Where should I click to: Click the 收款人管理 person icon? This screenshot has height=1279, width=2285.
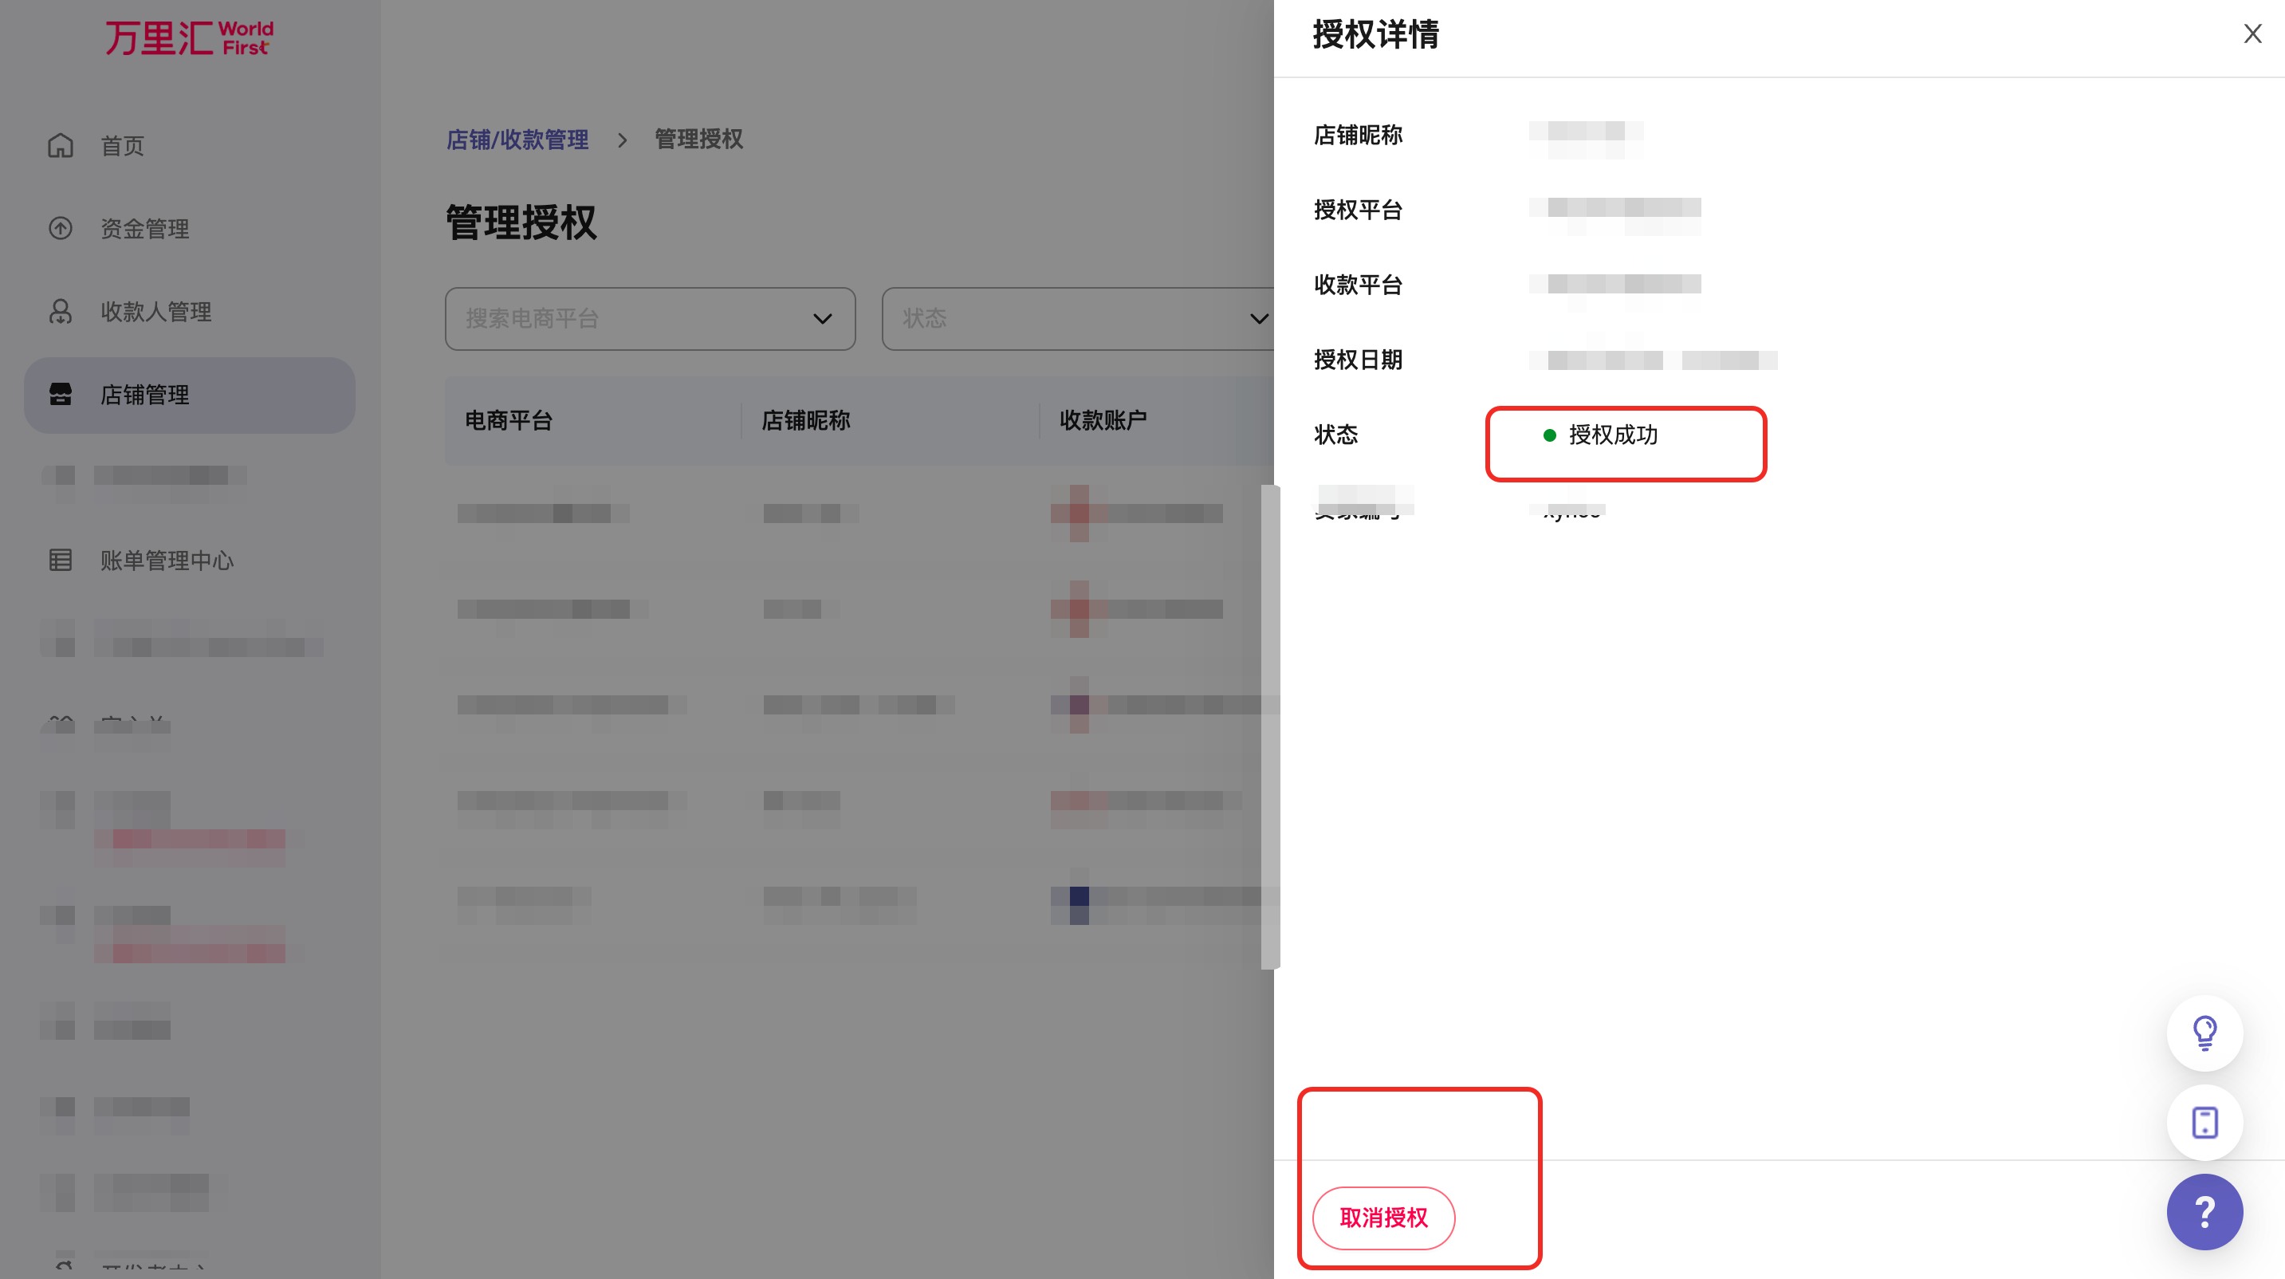click(x=61, y=311)
